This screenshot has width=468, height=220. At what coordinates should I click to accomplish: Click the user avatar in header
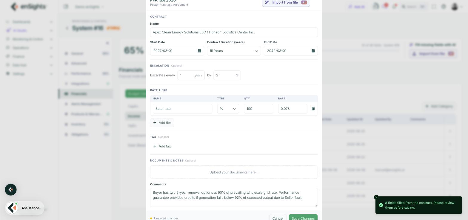tap(455, 7)
